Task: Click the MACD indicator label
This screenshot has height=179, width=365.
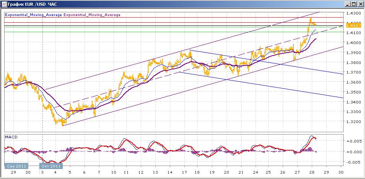Action: (11, 137)
